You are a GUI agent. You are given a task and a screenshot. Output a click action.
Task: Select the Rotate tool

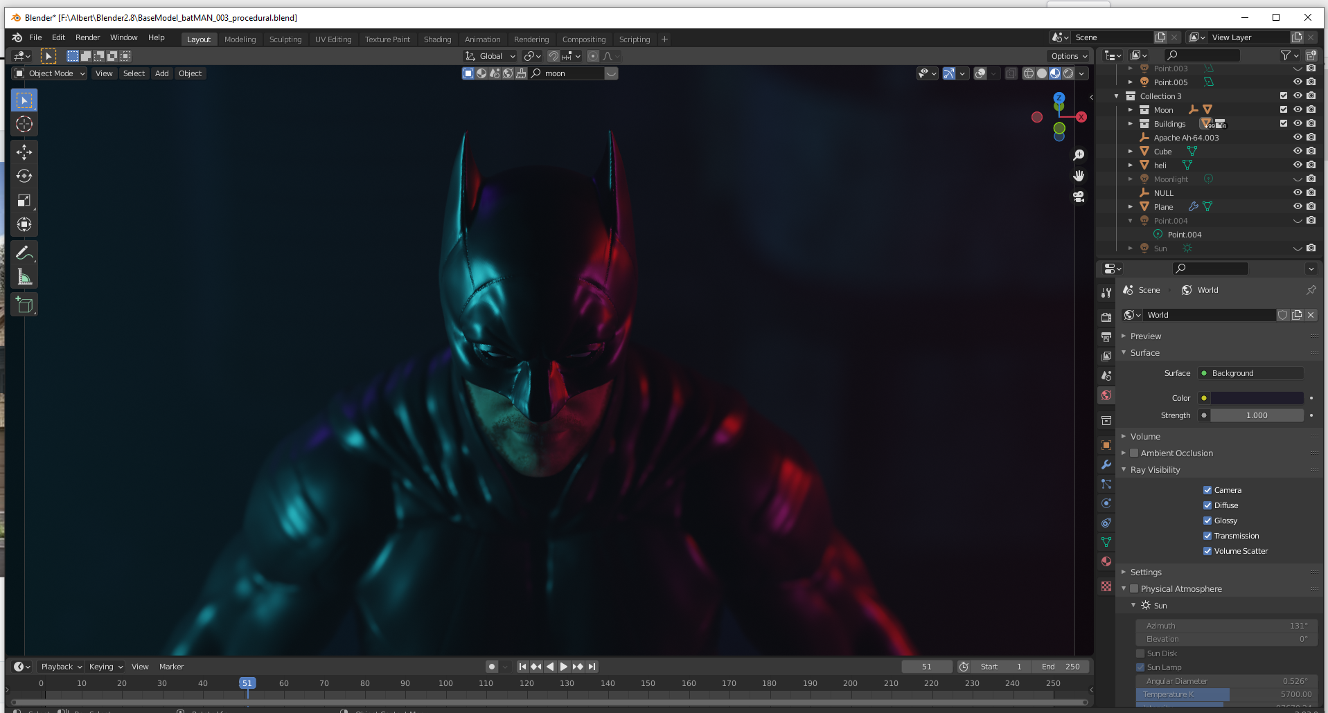[x=24, y=176]
